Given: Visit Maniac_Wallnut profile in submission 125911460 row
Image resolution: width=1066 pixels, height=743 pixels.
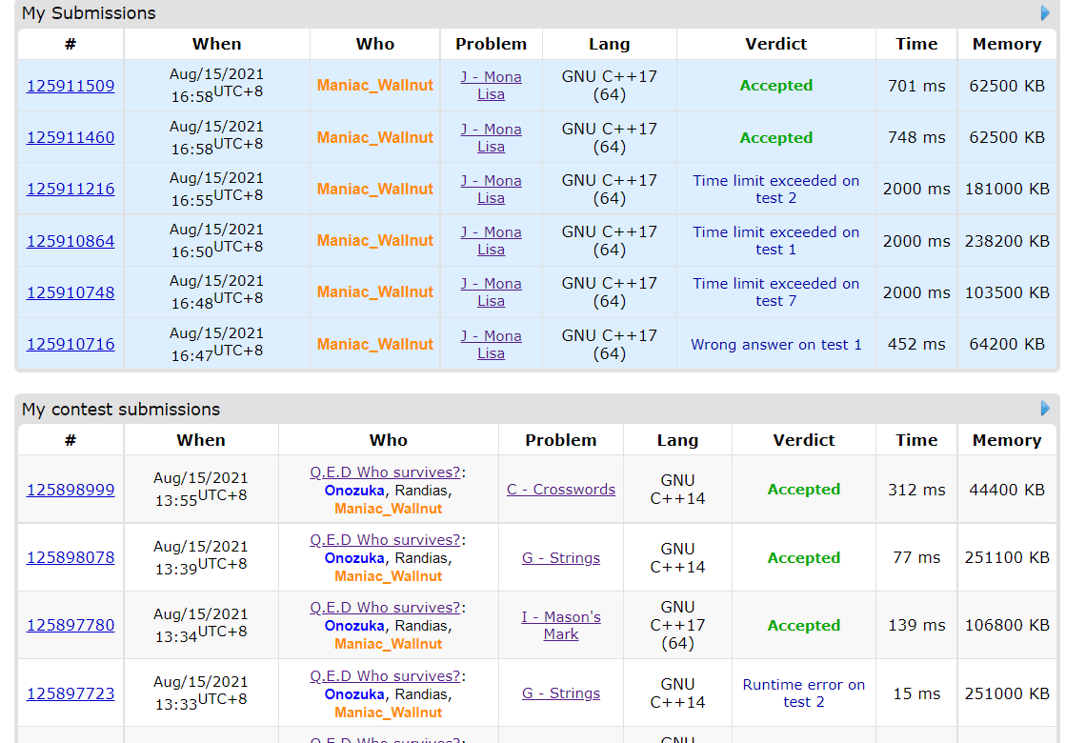Looking at the screenshot, I should [374, 137].
